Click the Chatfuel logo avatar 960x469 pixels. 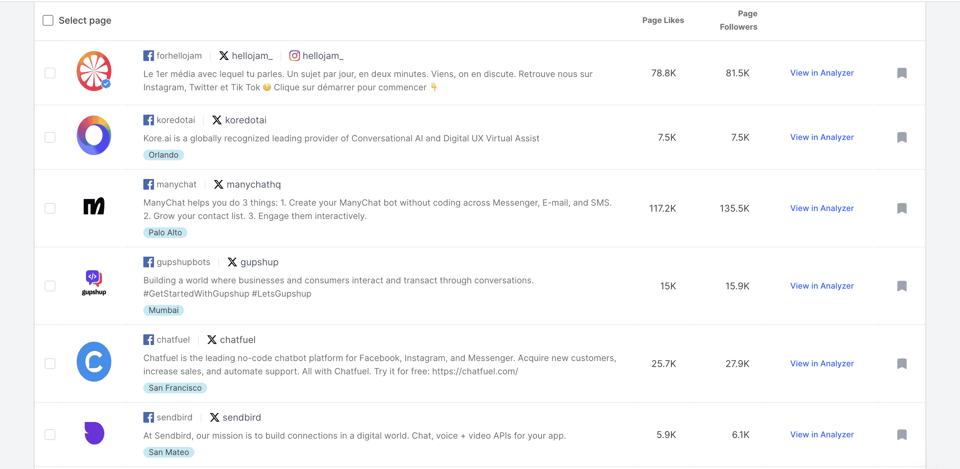[x=94, y=361]
